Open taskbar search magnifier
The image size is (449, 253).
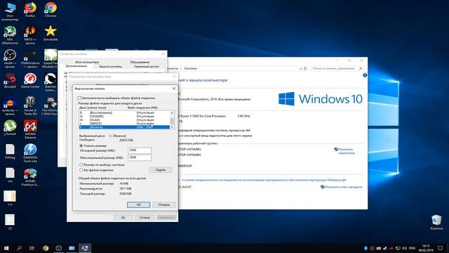click(x=19, y=248)
